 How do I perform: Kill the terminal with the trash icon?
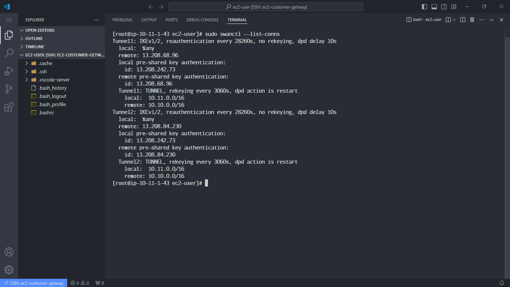click(472, 19)
